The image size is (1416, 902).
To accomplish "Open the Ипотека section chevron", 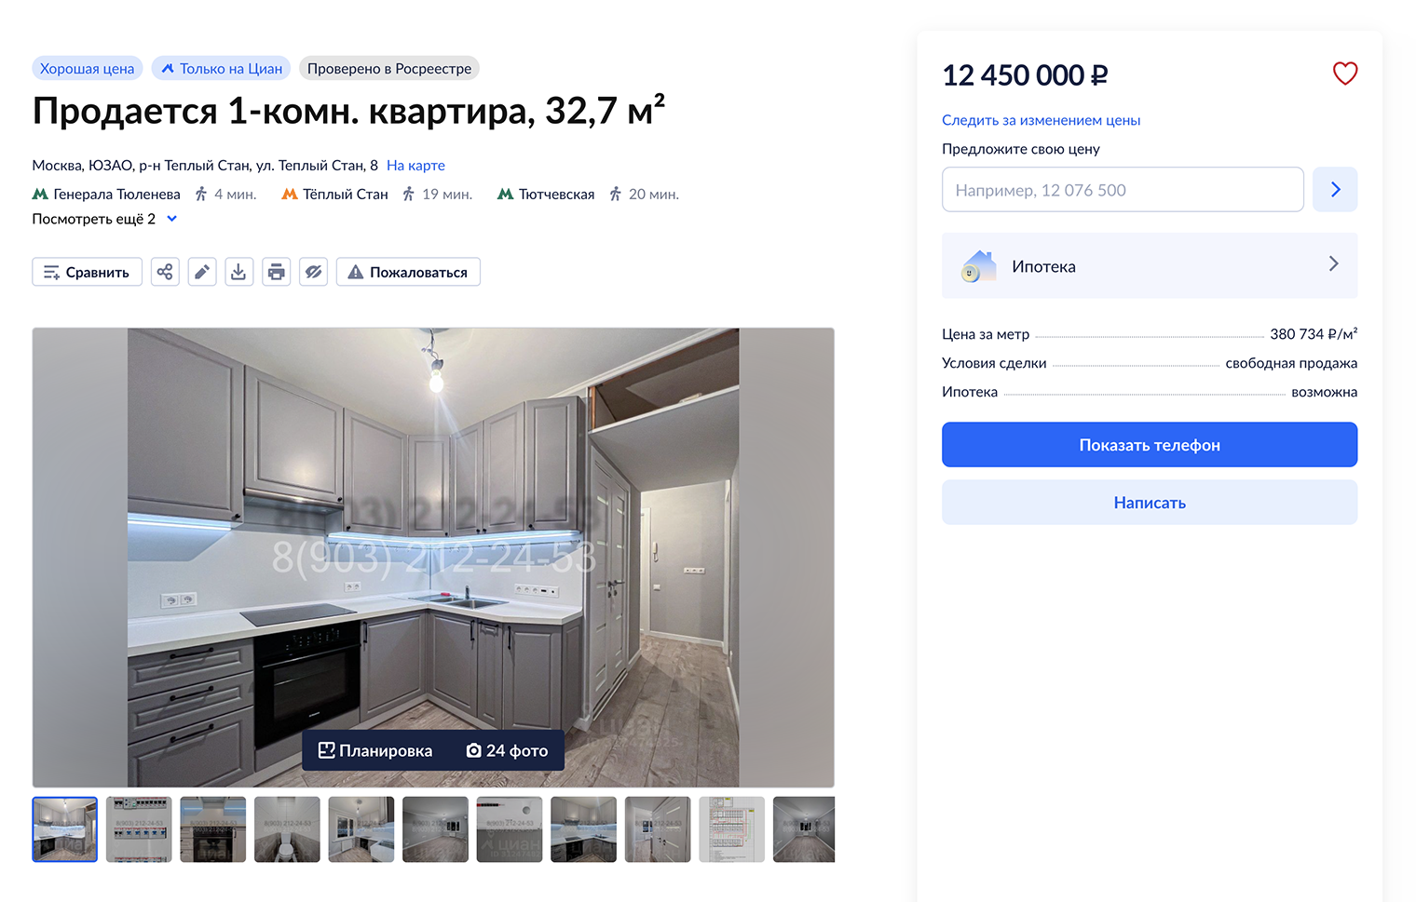I will pyautogui.click(x=1333, y=264).
